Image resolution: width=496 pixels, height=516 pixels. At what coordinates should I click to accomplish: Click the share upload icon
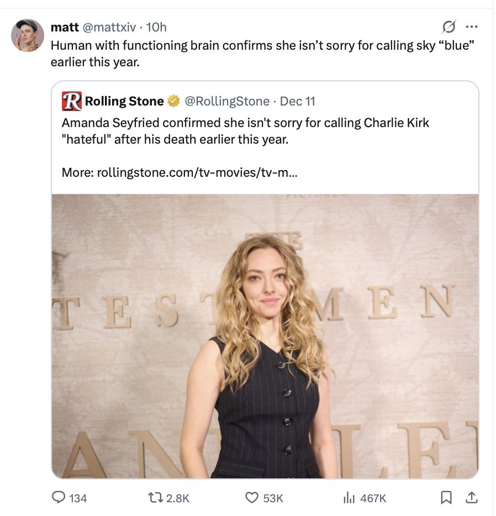(471, 498)
